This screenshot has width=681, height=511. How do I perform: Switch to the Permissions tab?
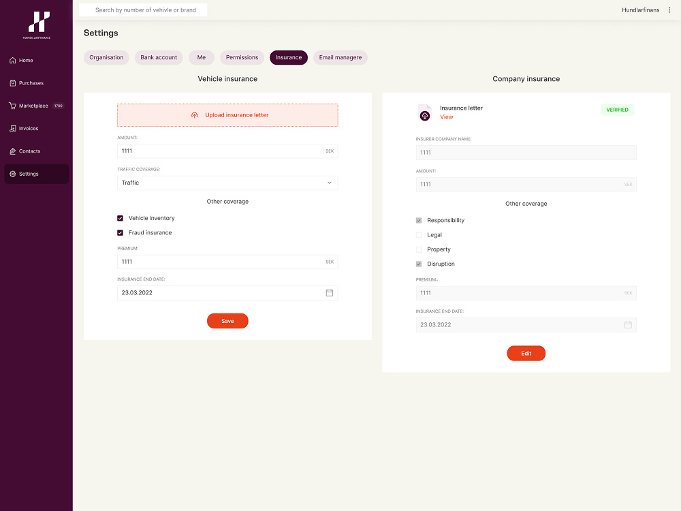242,57
